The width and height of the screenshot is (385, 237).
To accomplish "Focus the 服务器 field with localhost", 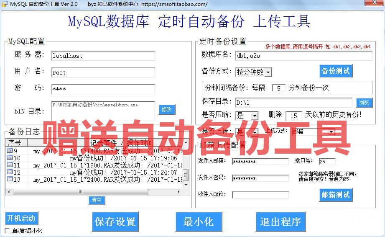I will pos(103,56).
